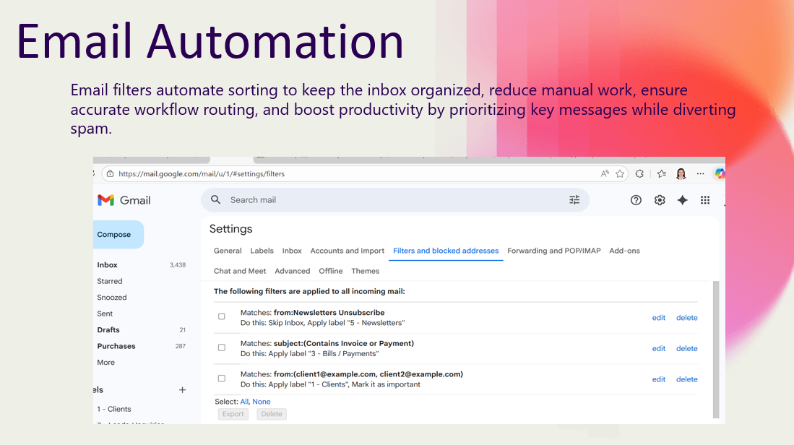This screenshot has height=445, width=794.
Task: Delete the client1@example.com filter
Action: (686, 380)
